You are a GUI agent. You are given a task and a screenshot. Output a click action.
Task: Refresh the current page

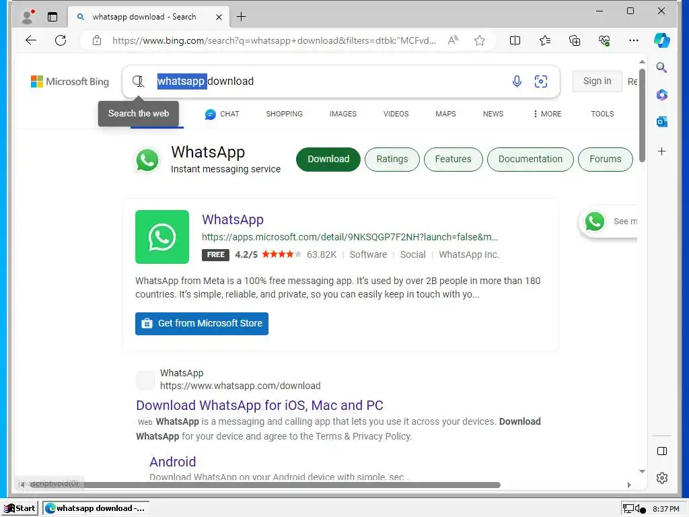61,40
